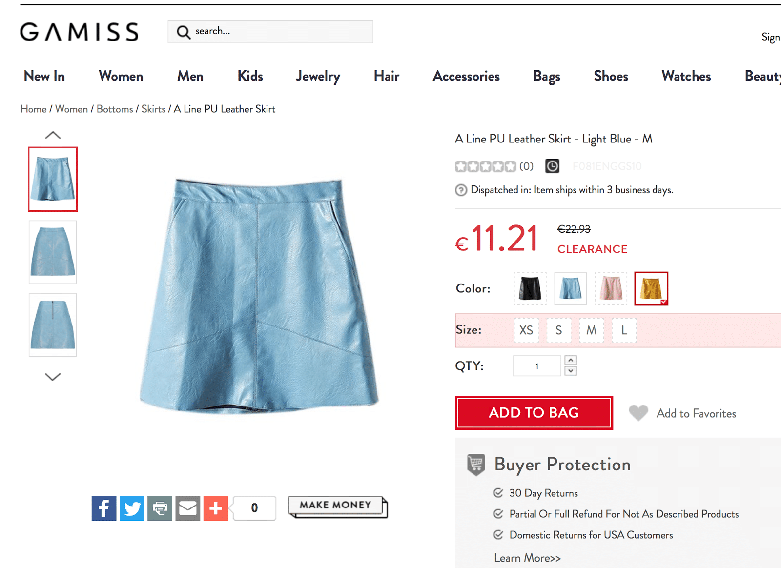The width and height of the screenshot is (781, 568).
Task: Show previous thumbnails with up chevron
Action: click(x=53, y=135)
